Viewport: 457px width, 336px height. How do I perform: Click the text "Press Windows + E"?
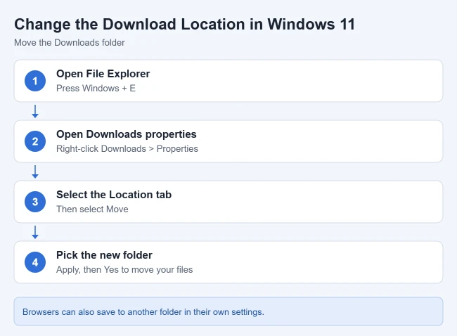96,89
